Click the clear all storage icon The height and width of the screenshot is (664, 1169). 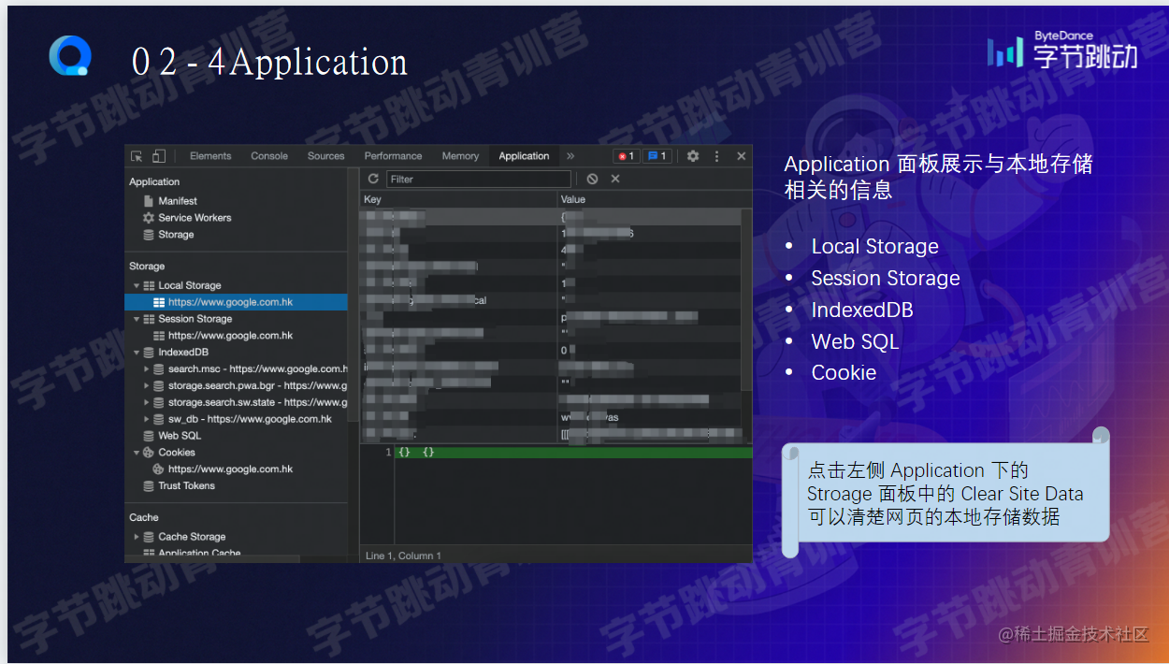tap(592, 179)
